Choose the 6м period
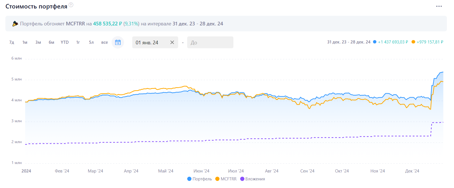The height and width of the screenshot is (188, 454). [51, 42]
